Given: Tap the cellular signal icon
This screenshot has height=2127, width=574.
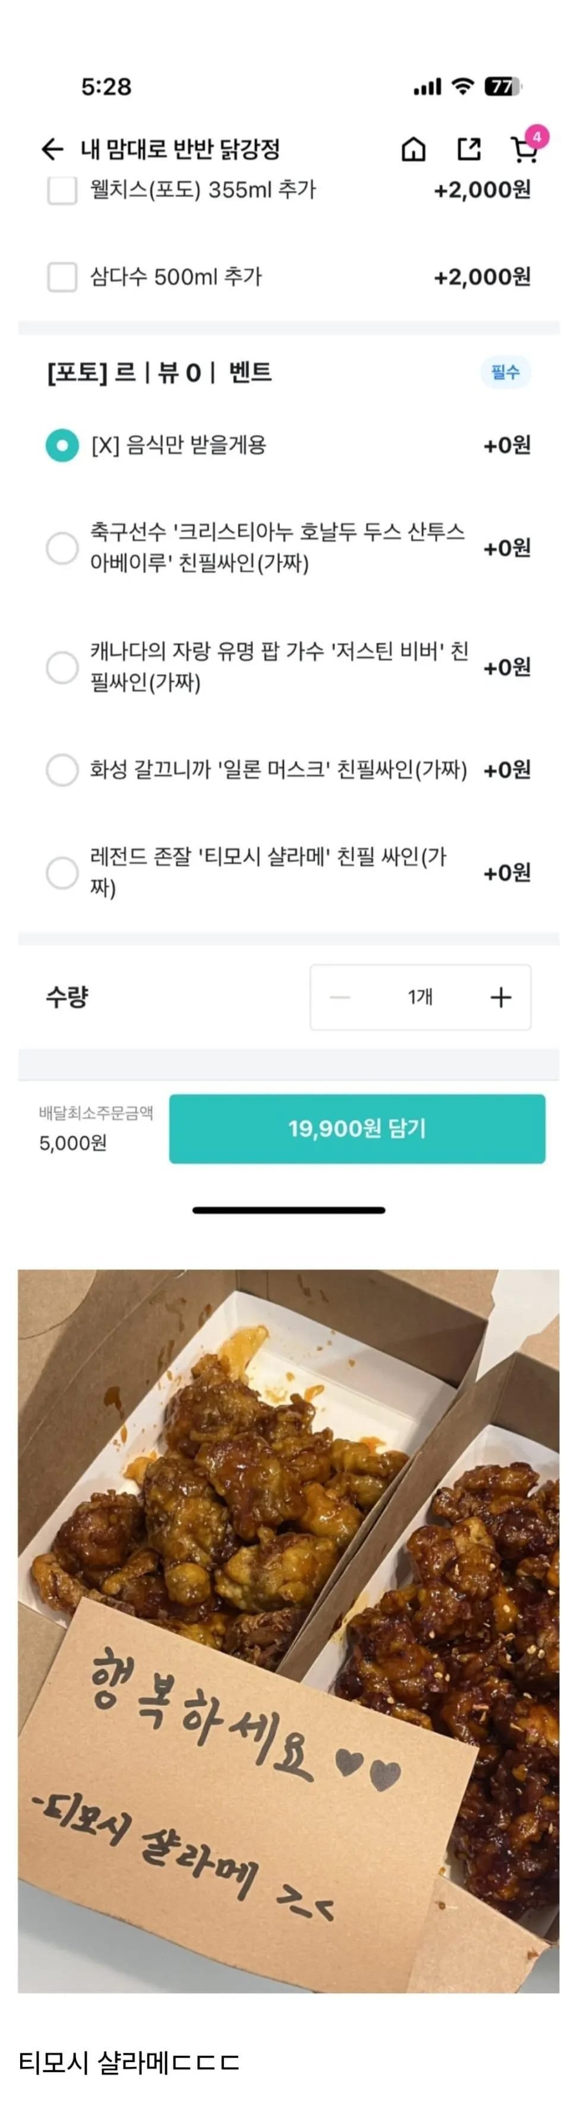Looking at the screenshot, I should pyautogui.click(x=427, y=87).
